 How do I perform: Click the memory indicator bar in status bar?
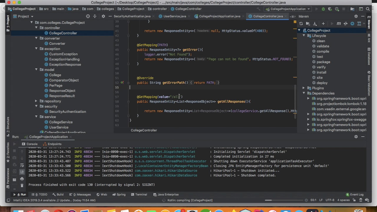coord(269,200)
